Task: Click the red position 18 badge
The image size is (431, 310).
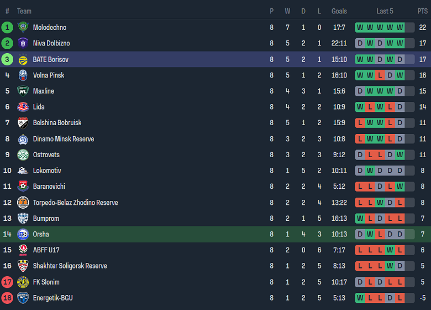Action: pyautogui.click(x=7, y=298)
